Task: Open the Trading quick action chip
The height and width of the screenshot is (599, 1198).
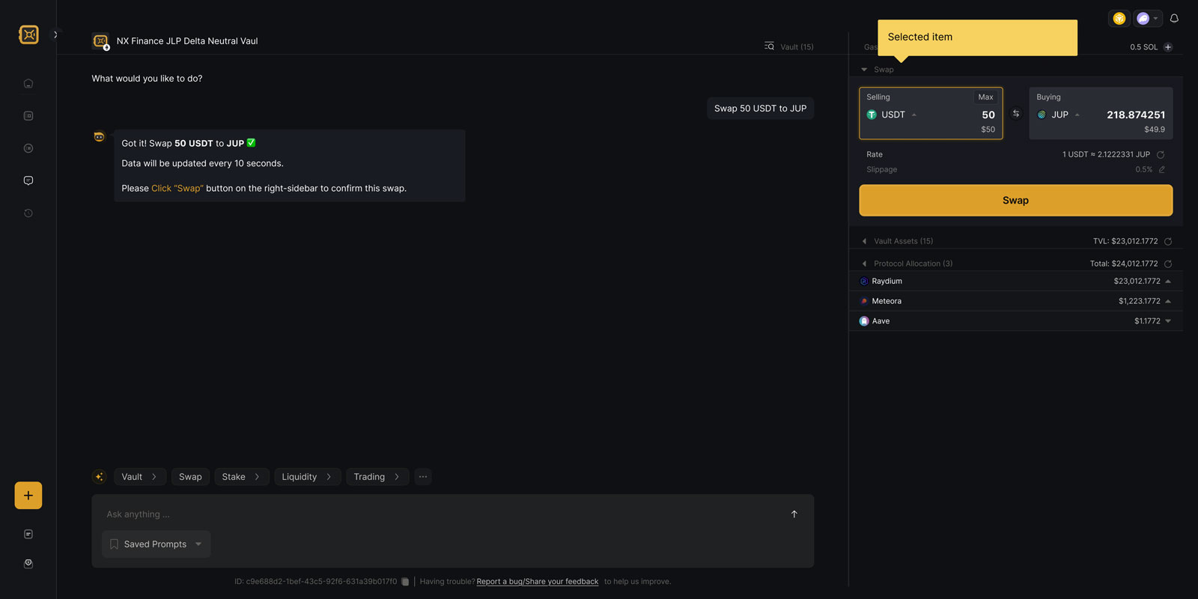Action: click(377, 477)
